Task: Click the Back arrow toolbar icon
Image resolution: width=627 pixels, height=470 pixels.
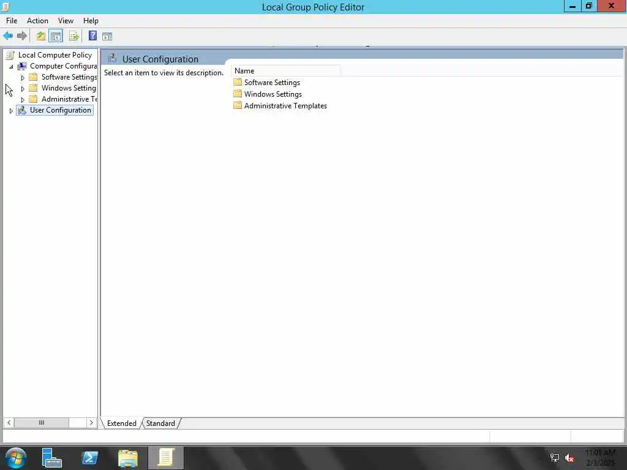Action: (x=8, y=36)
